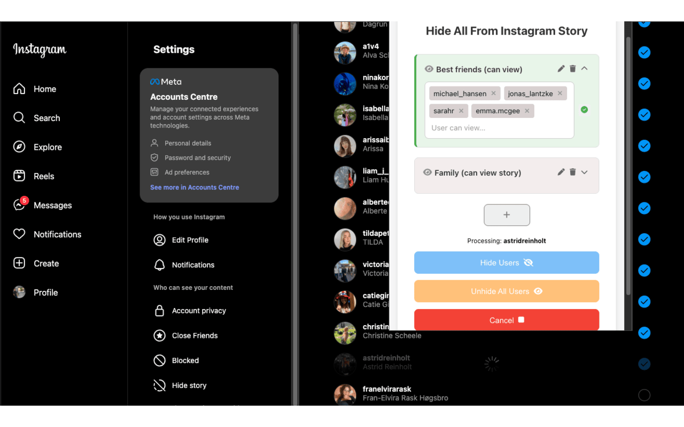
Task: Open franelvirarask avatar
Action: pyautogui.click(x=345, y=395)
